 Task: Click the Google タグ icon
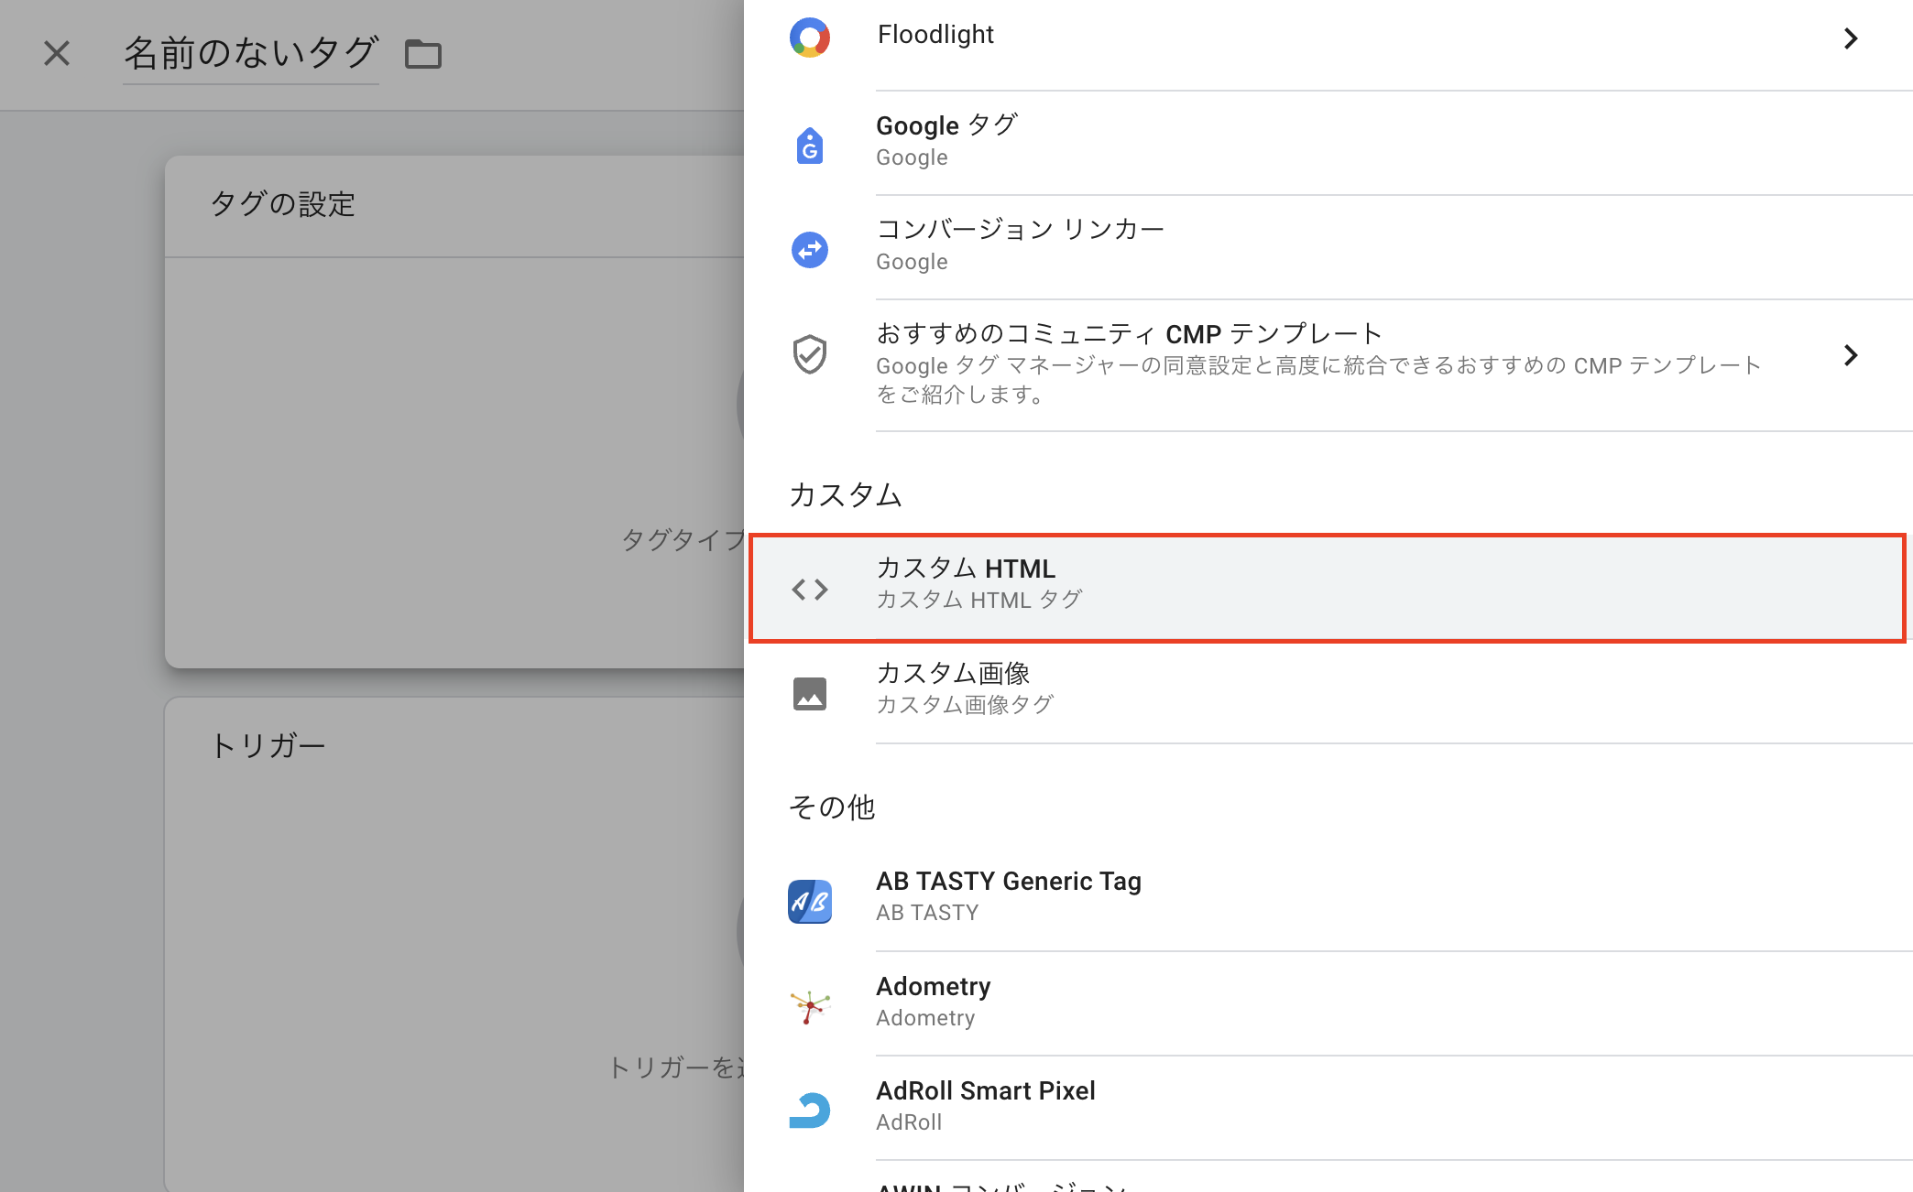point(810,146)
